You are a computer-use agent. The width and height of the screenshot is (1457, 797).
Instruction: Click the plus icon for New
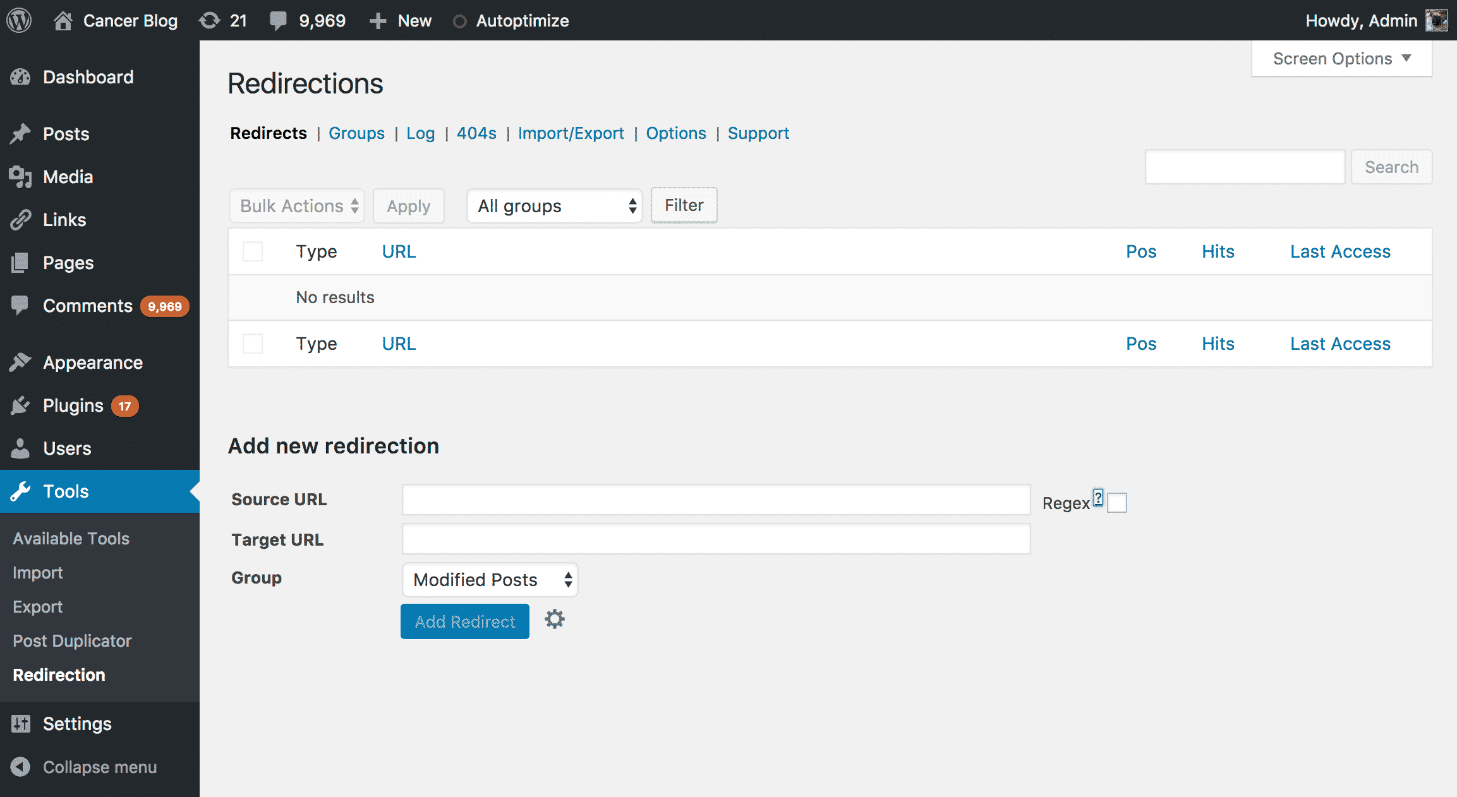coord(378,21)
